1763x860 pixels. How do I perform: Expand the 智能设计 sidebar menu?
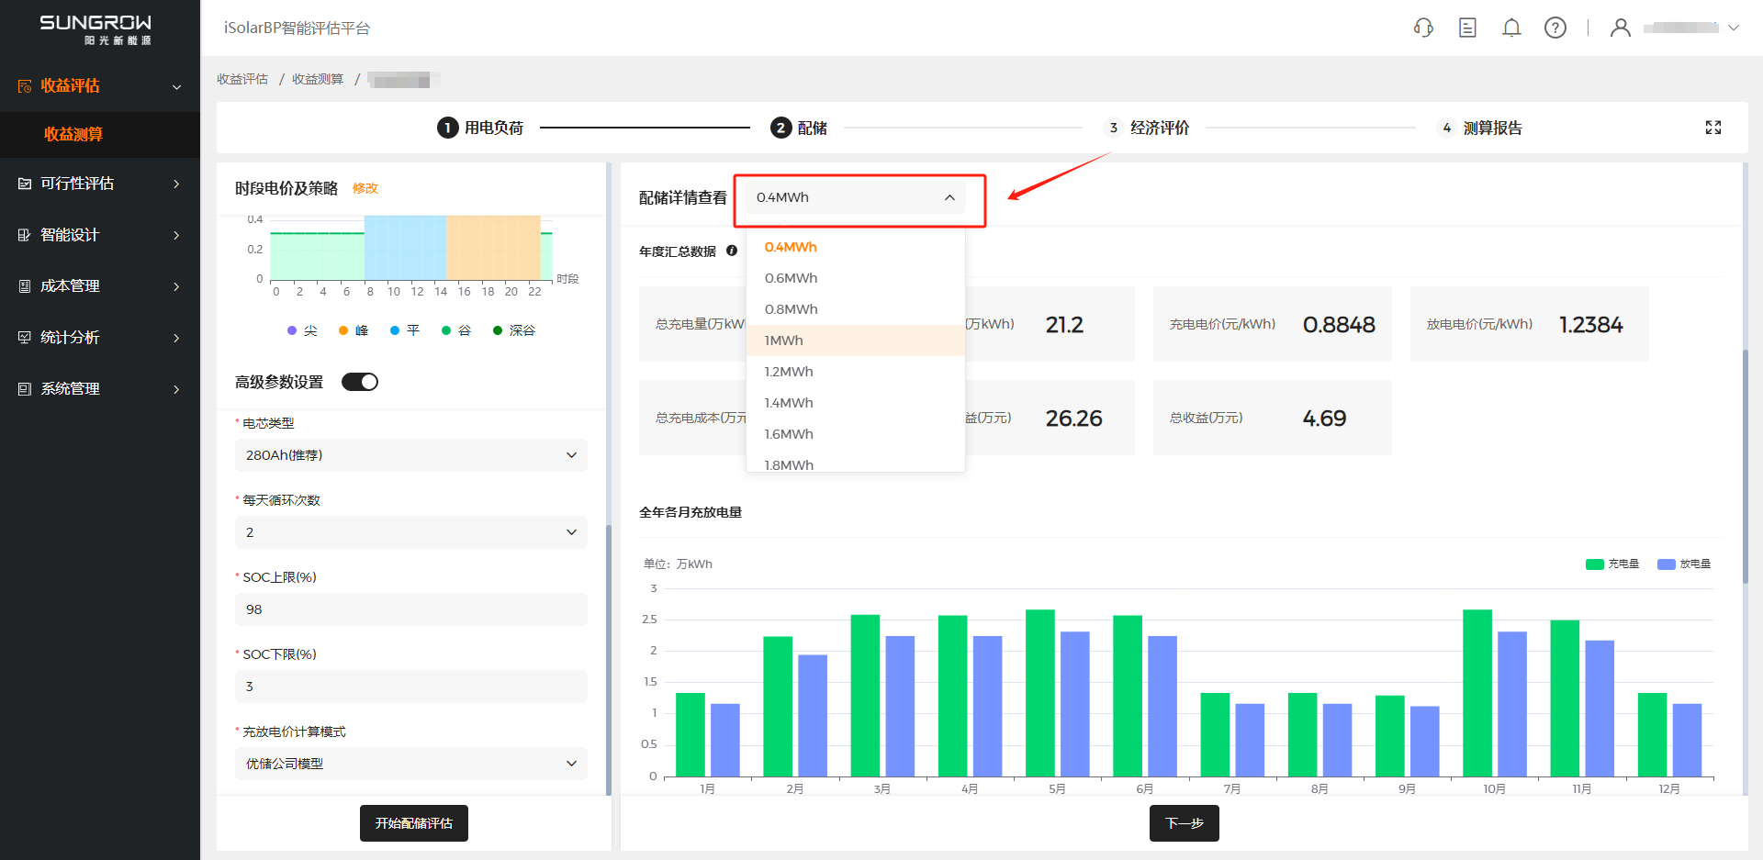coord(99,235)
